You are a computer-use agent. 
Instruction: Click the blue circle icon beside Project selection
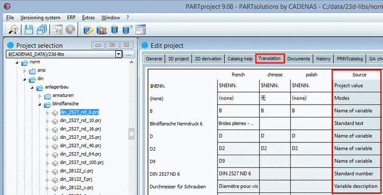11,45
